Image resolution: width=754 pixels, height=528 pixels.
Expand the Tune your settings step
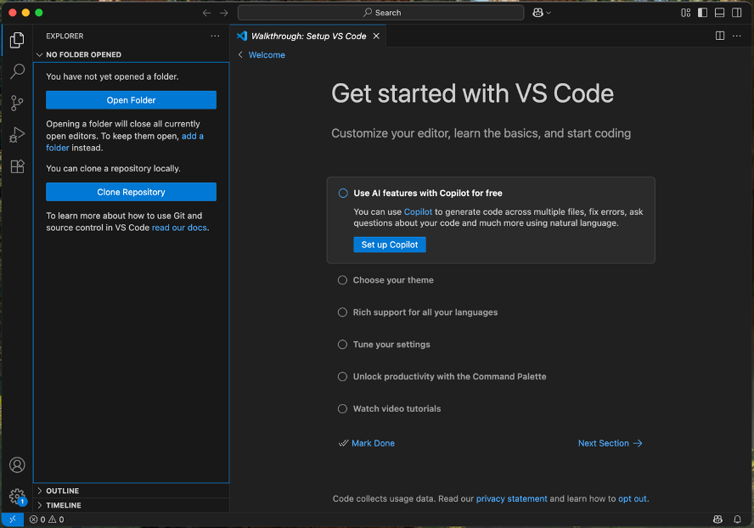pos(391,345)
